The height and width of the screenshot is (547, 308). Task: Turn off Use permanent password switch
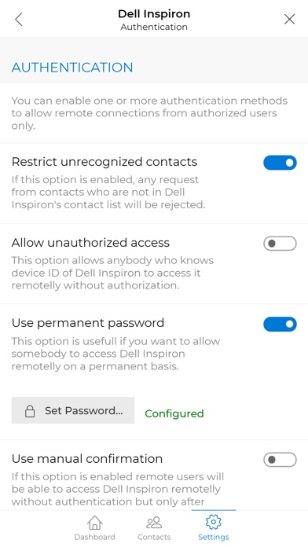[x=280, y=324]
